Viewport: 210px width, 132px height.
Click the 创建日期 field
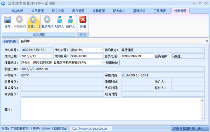(x=113, y=69)
